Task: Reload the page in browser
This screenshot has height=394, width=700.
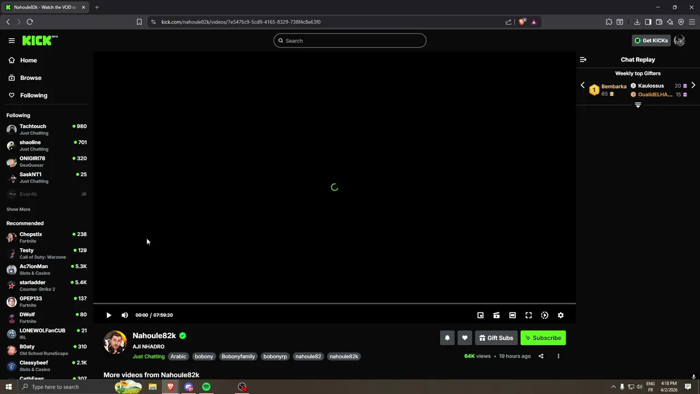Action: click(30, 22)
